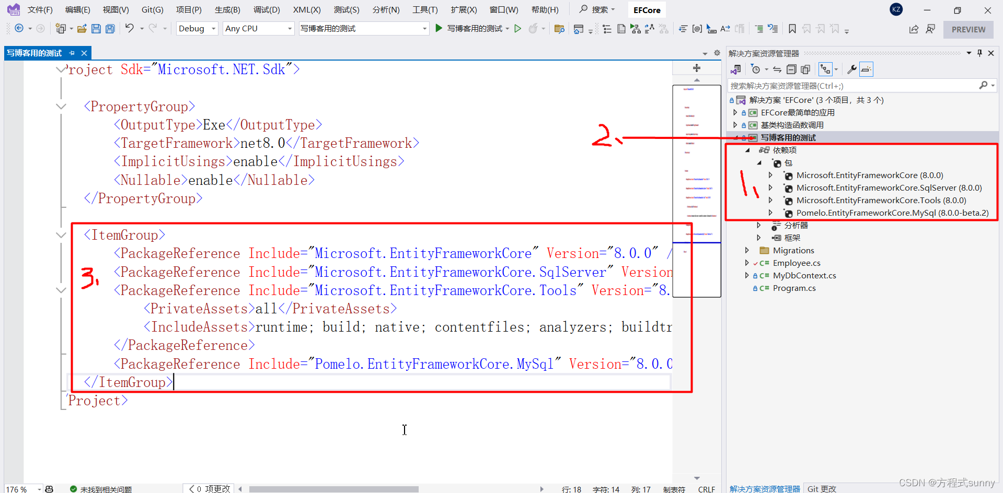
Task: Expand the Migrations folder
Action: [747, 250]
